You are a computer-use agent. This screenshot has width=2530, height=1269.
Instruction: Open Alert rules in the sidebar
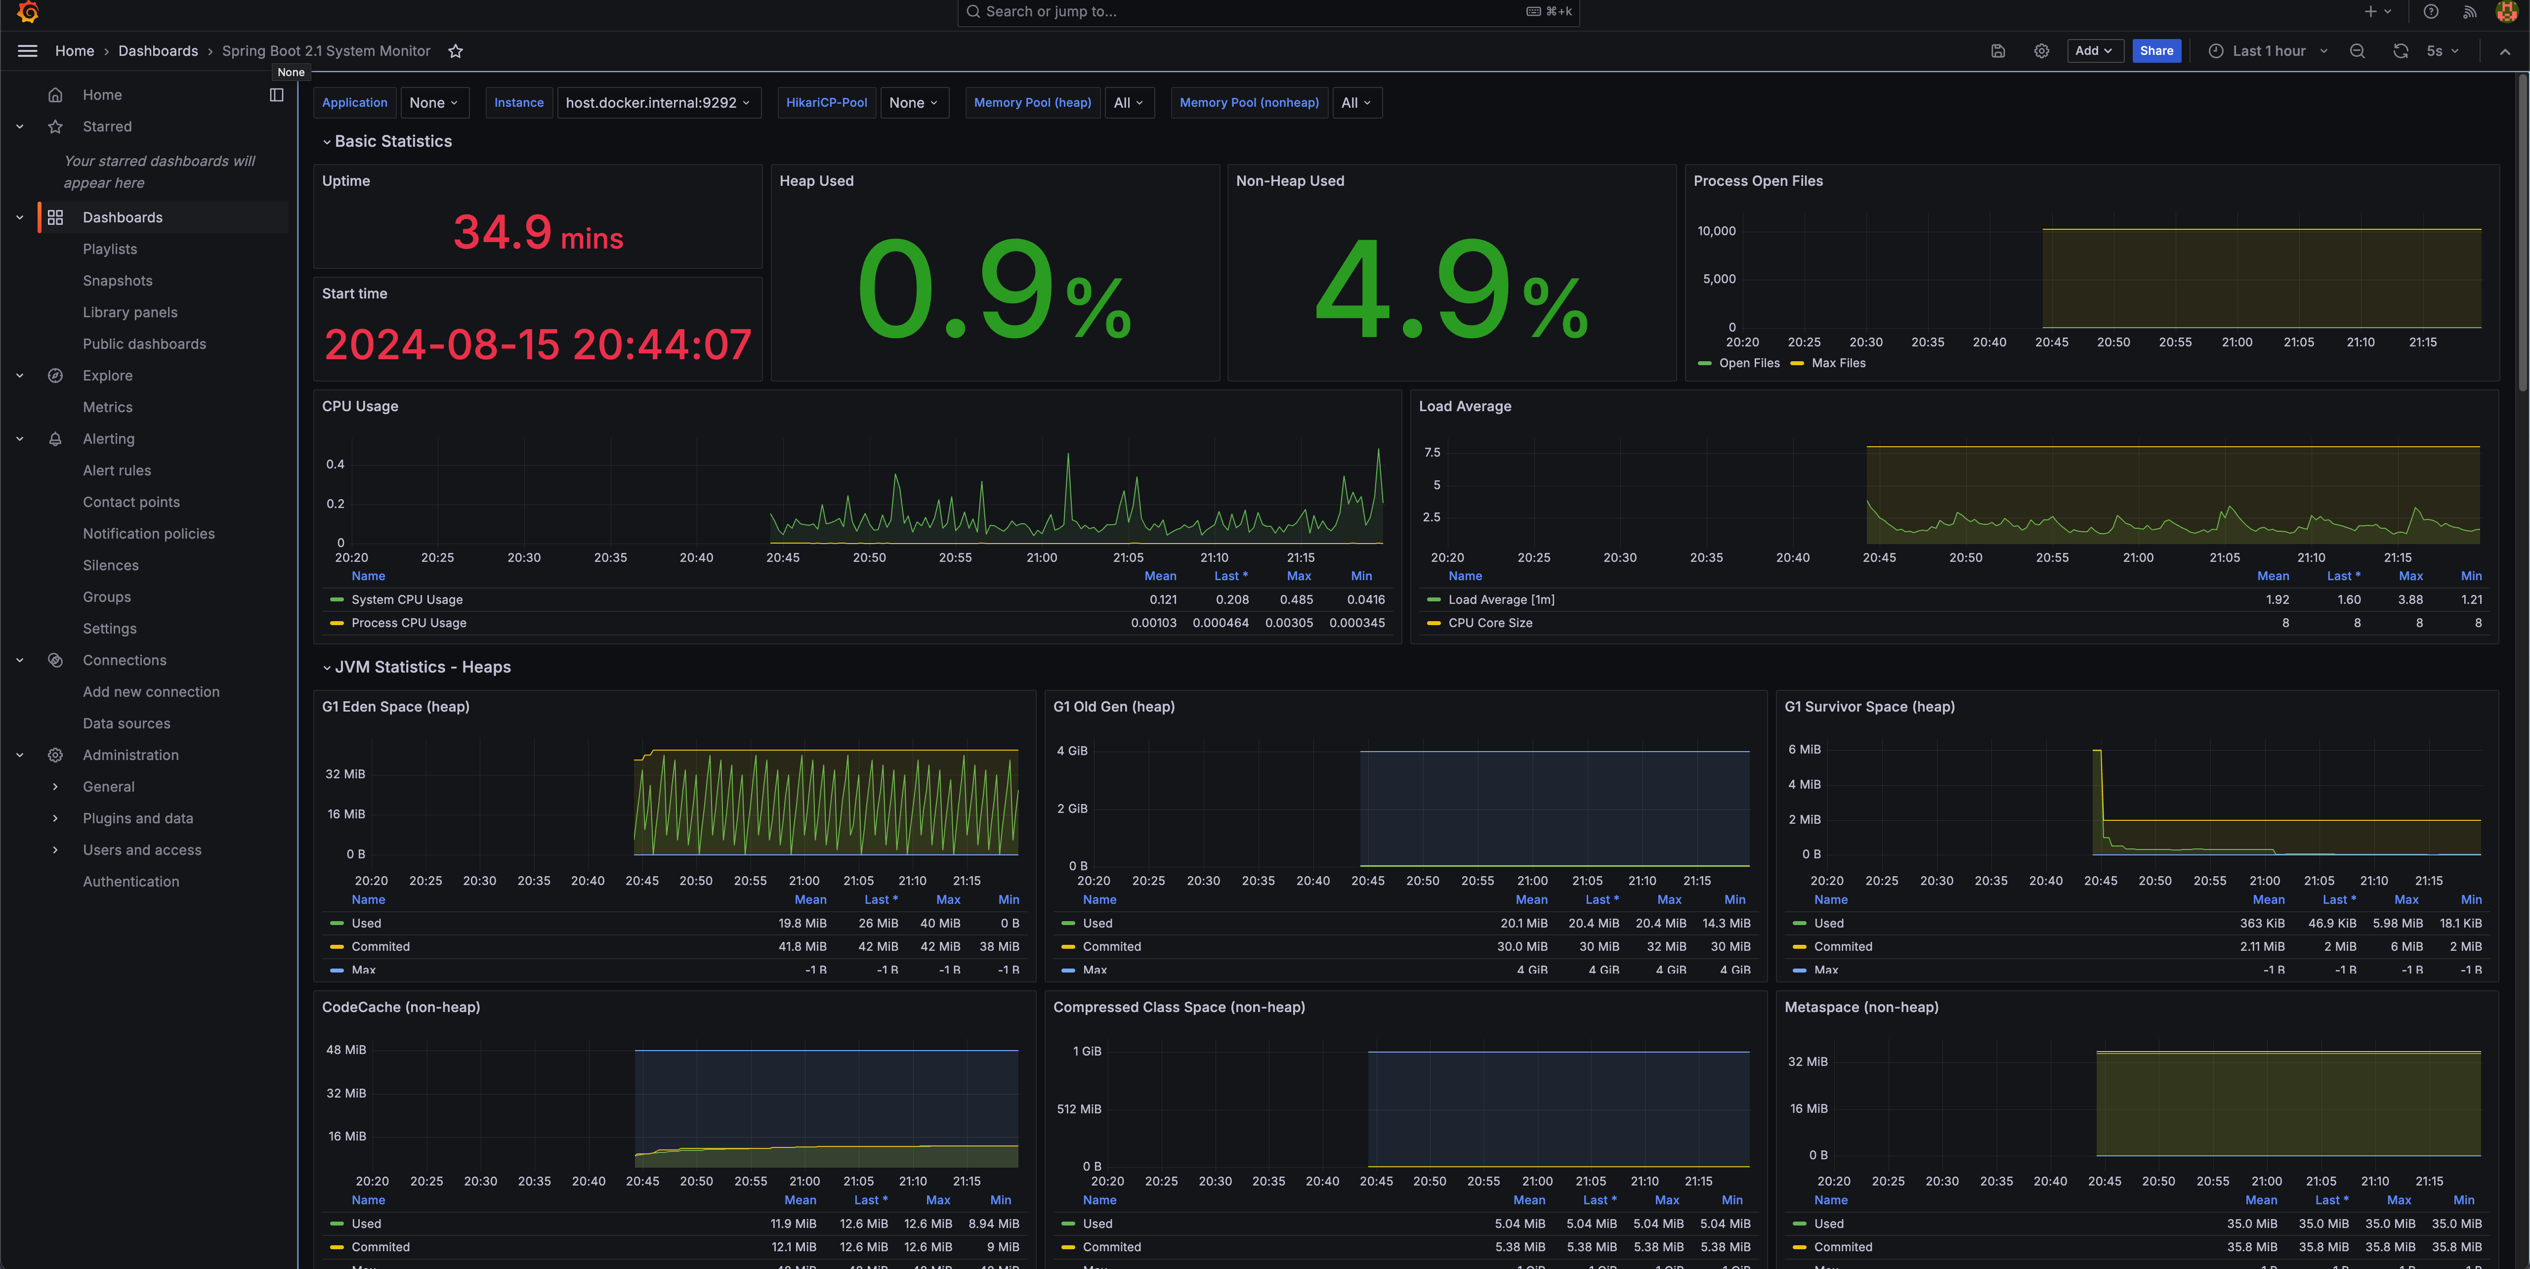click(x=117, y=470)
